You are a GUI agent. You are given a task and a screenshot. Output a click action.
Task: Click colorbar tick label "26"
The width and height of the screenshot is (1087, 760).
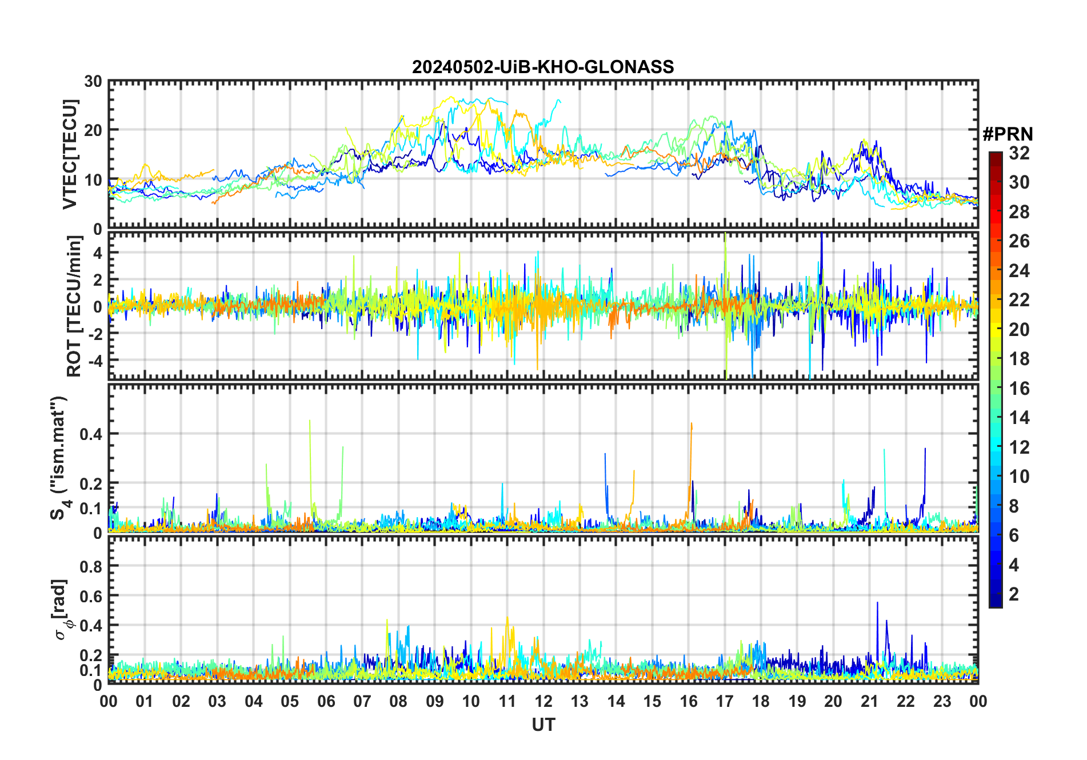tap(1019, 241)
